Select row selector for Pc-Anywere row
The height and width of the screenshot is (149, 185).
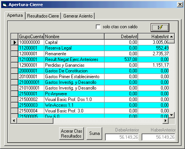pyautogui.click(x=14, y=94)
